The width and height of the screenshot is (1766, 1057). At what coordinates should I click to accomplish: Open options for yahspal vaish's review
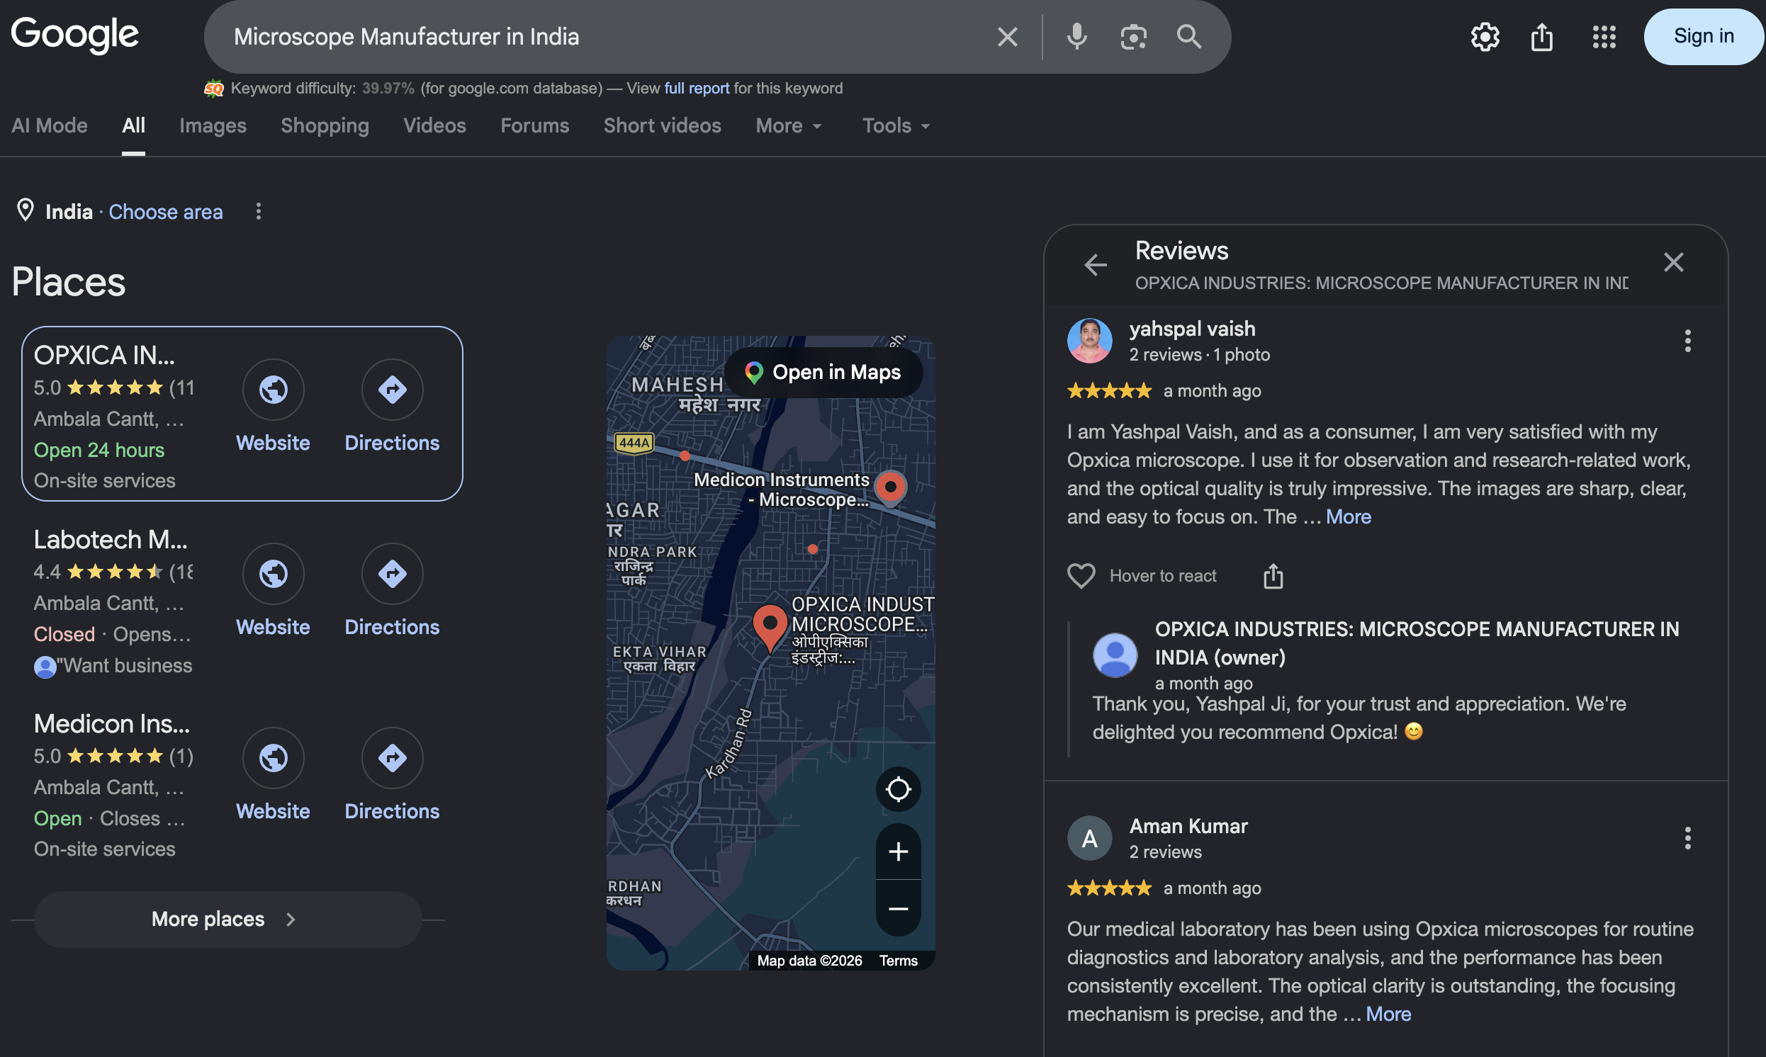(x=1687, y=341)
